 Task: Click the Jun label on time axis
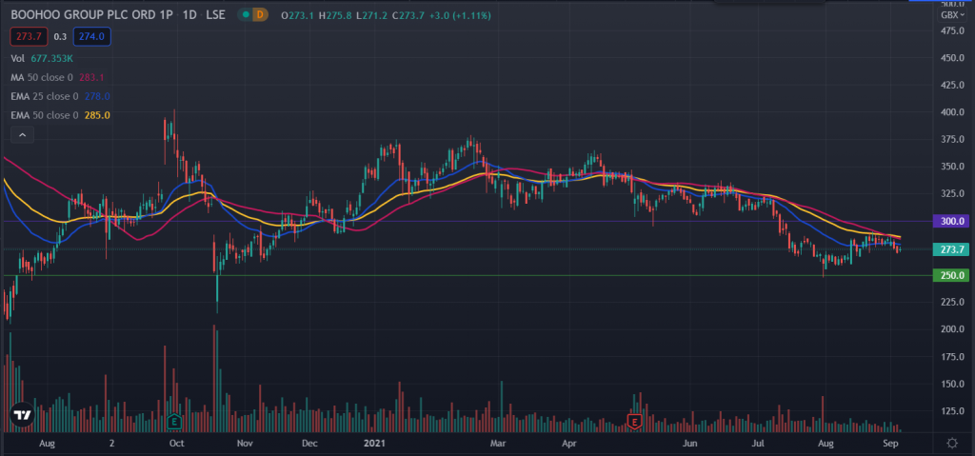point(689,444)
